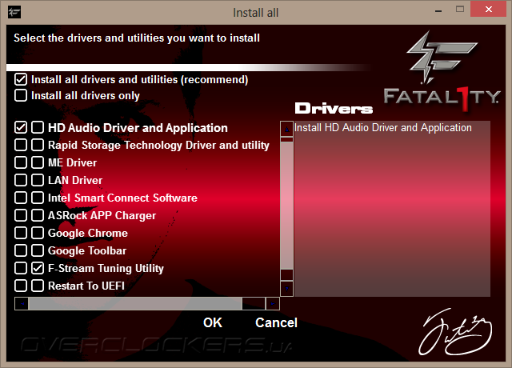
Task: Select Rapid Storage Technology Driver and utility
Action: (x=158, y=145)
